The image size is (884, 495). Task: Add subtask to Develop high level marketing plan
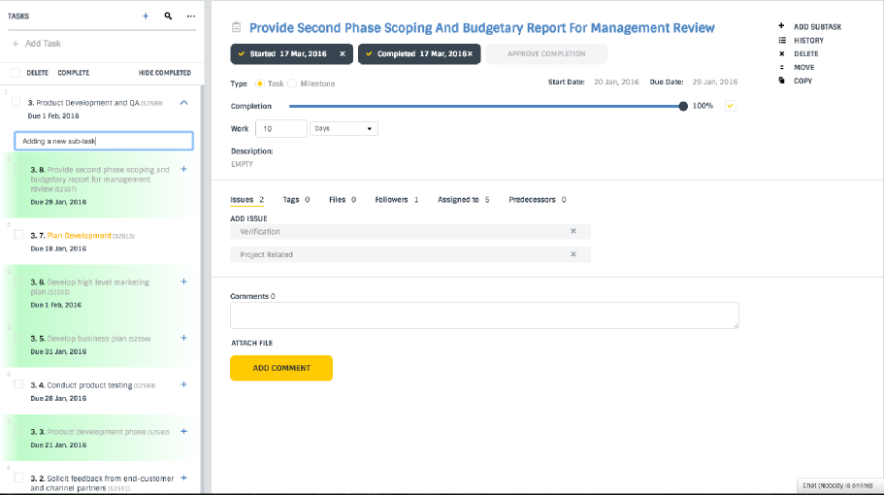click(x=183, y=281)
